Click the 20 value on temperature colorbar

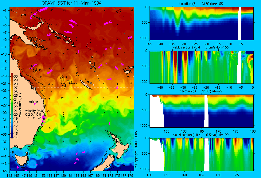coord(16,114)
